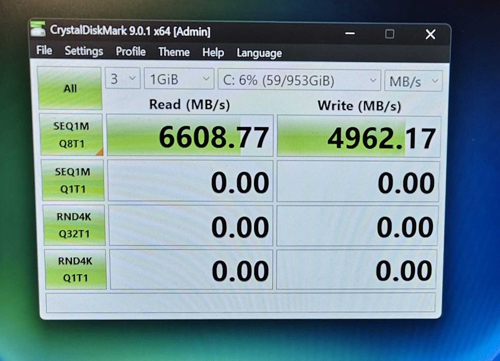The width and height of the screenshot is (500, 361).
Task: Click the SEQ1M Q8T1 write value 4962.17
Action: pos(359,137)
